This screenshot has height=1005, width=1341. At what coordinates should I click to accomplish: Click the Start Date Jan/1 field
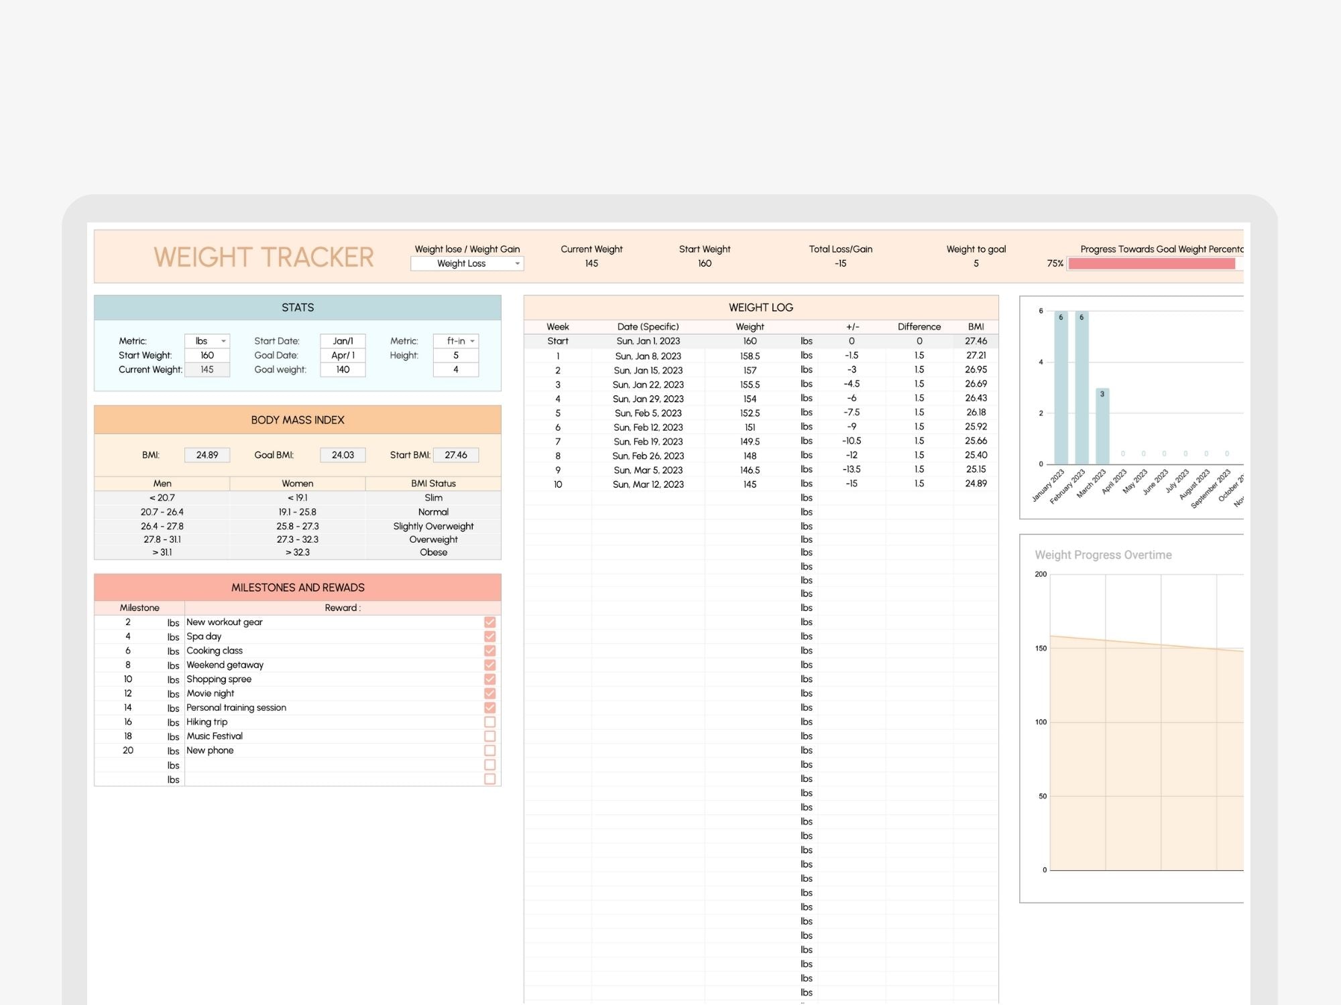[343, 341]
